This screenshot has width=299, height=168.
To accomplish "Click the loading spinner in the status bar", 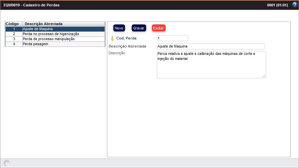I will click(x=7, y=163).
